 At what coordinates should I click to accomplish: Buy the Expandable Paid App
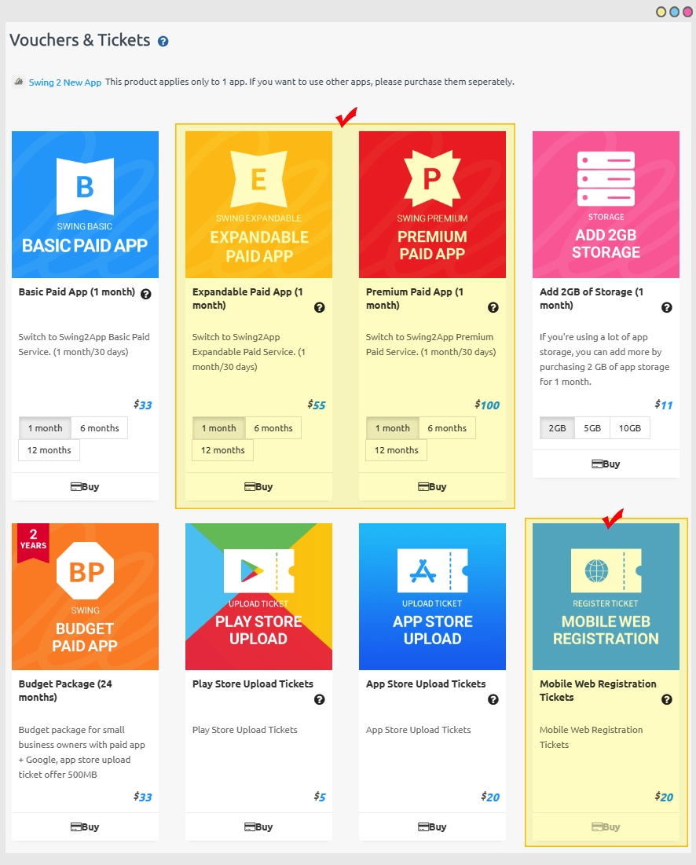[258, 486]
